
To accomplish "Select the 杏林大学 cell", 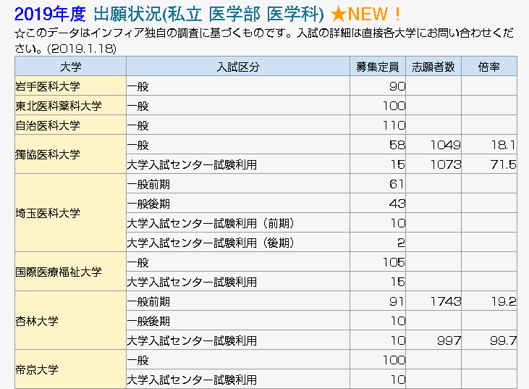I will (70, 321).
